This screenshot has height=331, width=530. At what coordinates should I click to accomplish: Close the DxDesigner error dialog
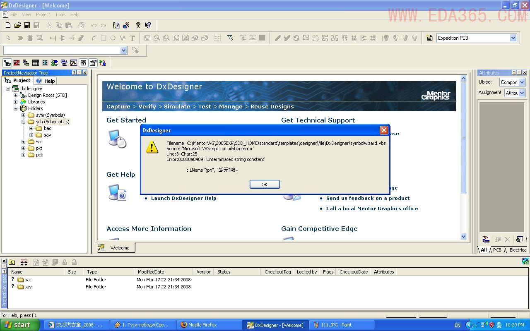pyautogui.click(x=384, y=130)
